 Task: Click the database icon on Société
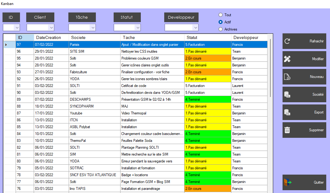287,94
